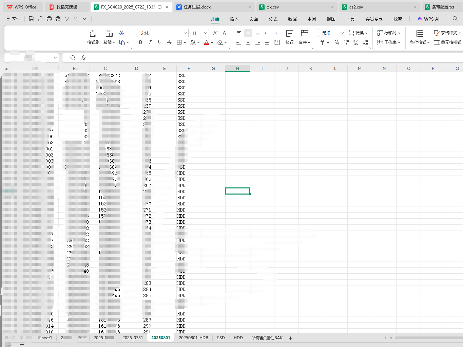Open the number format 常规 dropdown

pos(342,33)
